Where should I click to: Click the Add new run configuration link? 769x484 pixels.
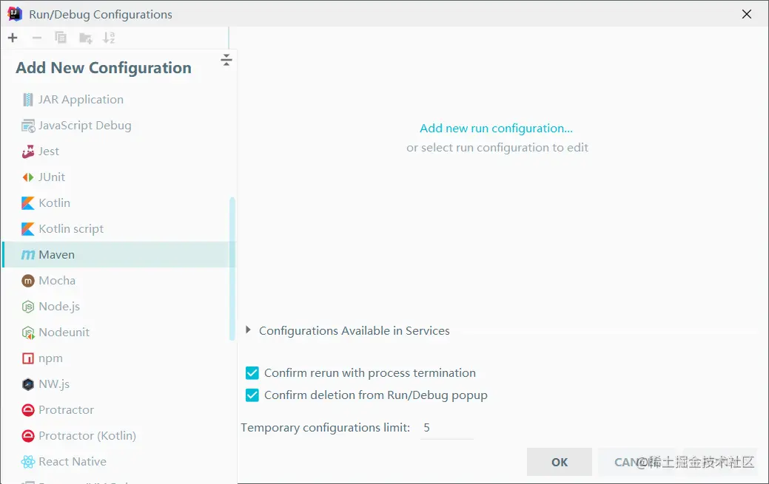[496, 129]
